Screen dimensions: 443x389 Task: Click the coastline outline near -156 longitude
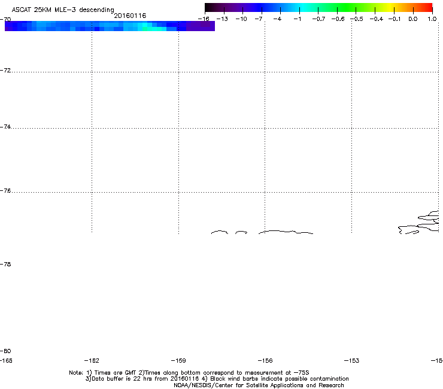coord(286,232)
